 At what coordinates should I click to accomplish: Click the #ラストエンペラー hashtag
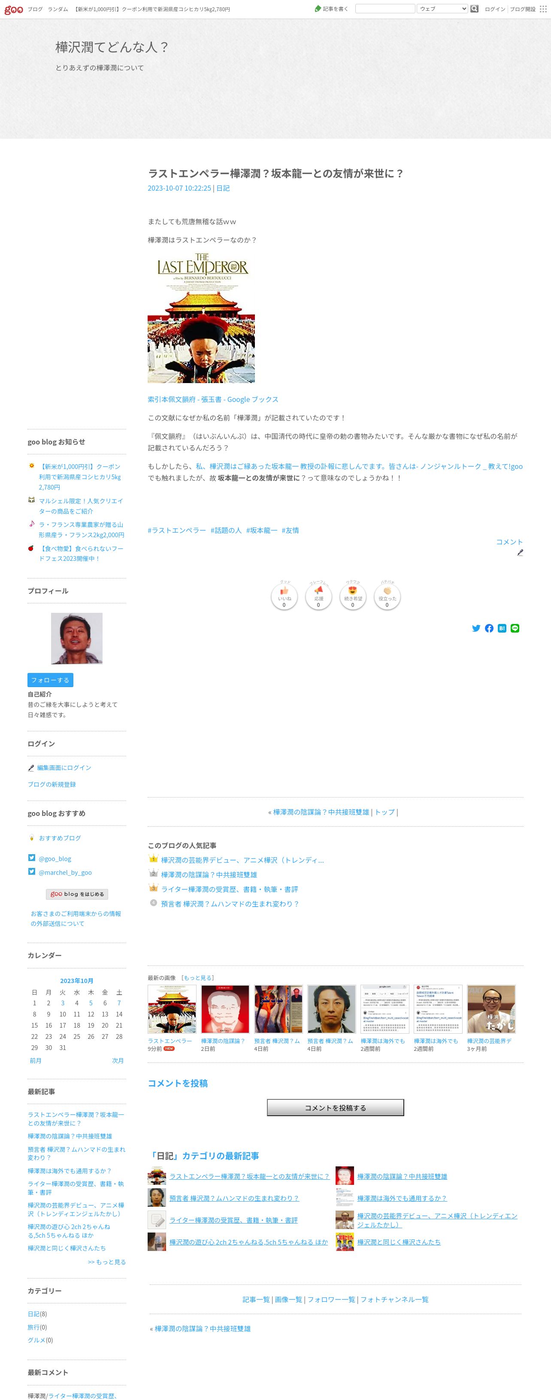coord(177,530)
